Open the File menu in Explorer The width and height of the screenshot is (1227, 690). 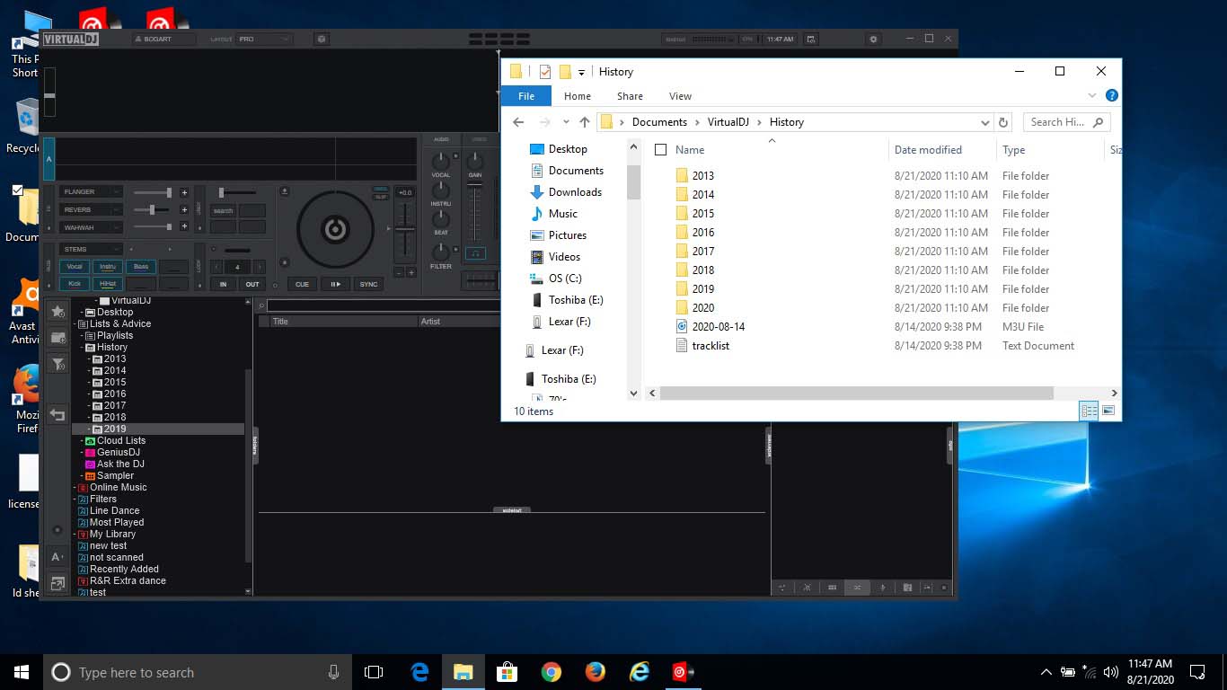pyautogui.click(x=526, y=96)
